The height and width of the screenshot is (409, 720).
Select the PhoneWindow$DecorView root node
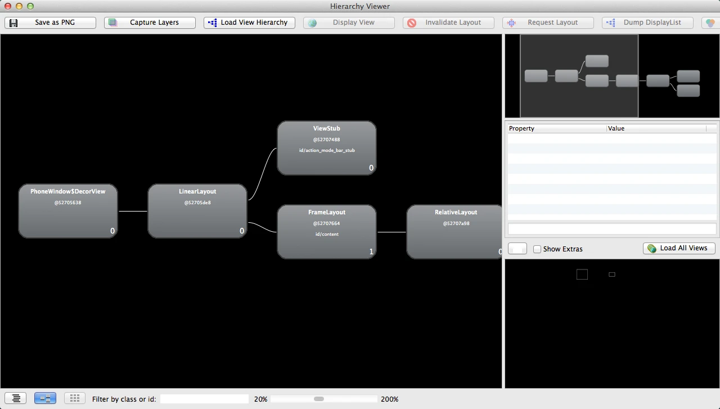tap(68, 211)
